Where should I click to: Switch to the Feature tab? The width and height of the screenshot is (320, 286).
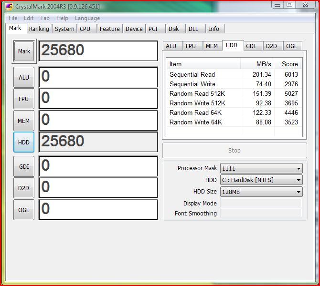(110, 29)
